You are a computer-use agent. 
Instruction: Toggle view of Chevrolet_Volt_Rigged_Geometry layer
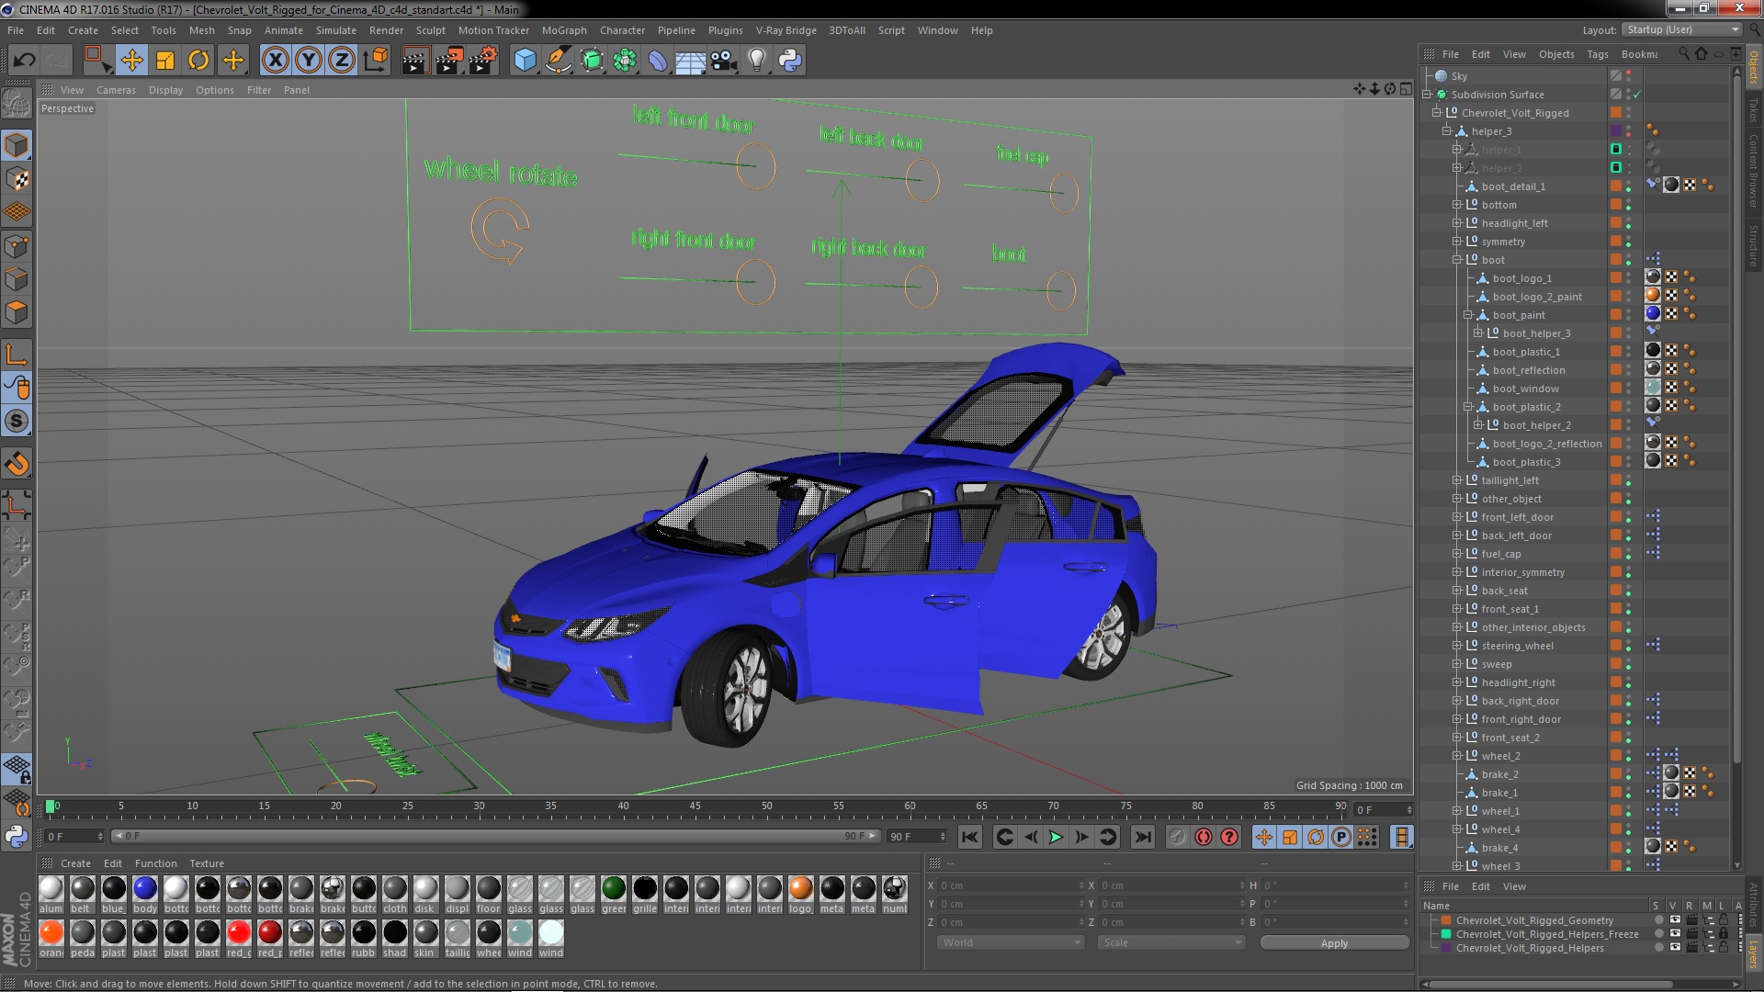[1675, 920]
